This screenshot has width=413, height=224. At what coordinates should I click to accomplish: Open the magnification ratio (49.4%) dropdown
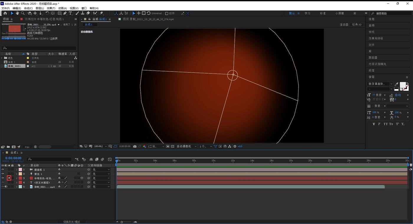[x=100, y=146]
